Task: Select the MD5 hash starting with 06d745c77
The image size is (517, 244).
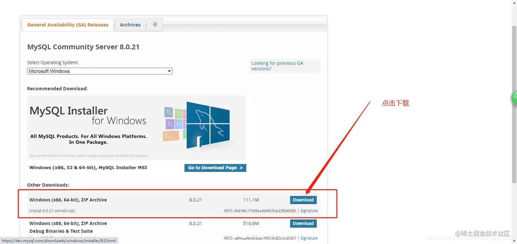Action: coord(265,211)
